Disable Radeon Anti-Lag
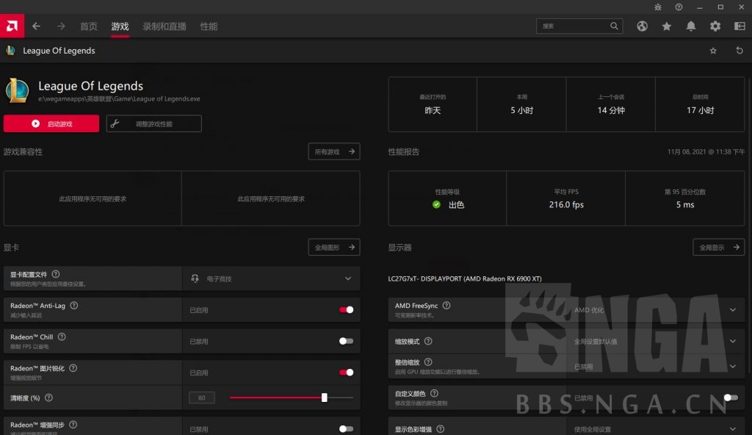The width and height of the screenshot is (752, 435). [x=345, y=309]
